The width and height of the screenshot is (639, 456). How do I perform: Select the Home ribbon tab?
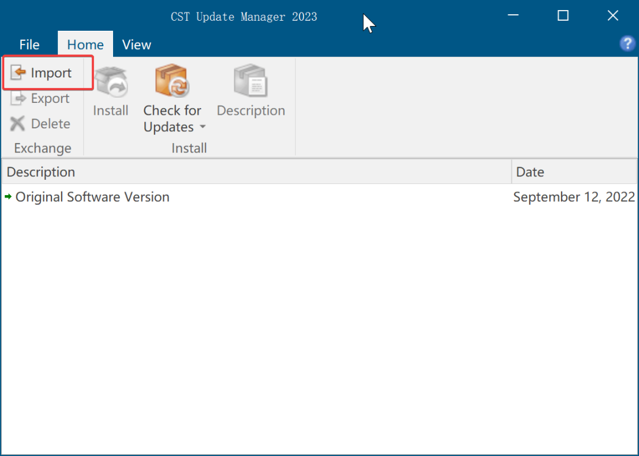(x=85, y=44)
